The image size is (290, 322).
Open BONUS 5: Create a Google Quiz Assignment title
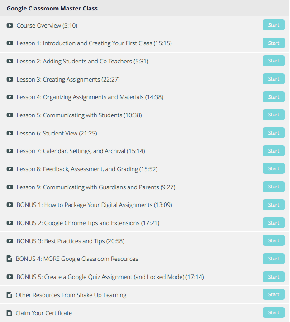(110, 277)
